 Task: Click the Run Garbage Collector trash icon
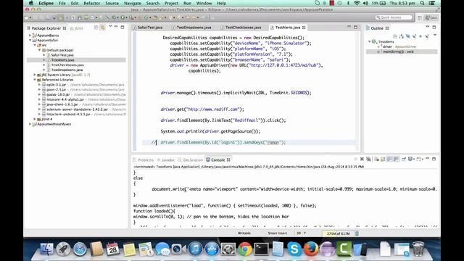(357, 233)
